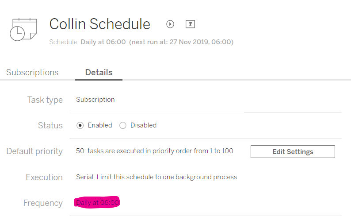Click the Run Now play icon
Viewport: 351px width, 220px height.
(x=170, y=24)
